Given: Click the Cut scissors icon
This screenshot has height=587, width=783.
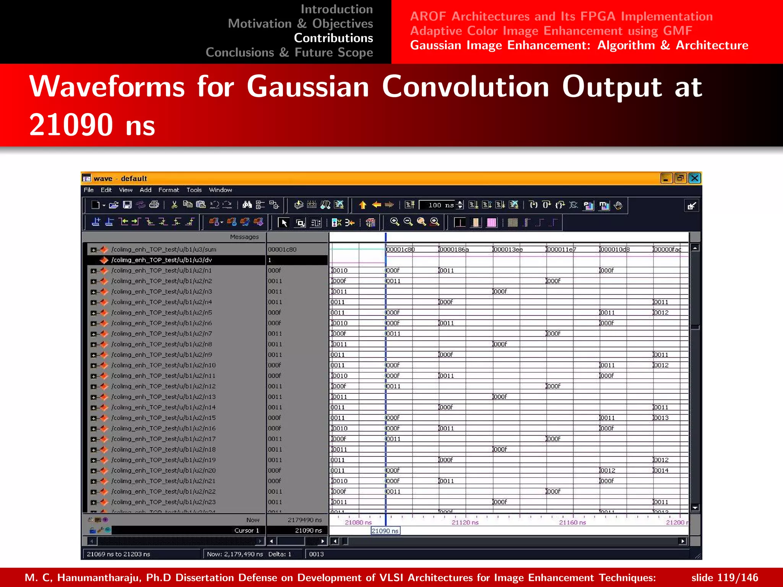Looking at the screenshot, I should coord(174,205).
